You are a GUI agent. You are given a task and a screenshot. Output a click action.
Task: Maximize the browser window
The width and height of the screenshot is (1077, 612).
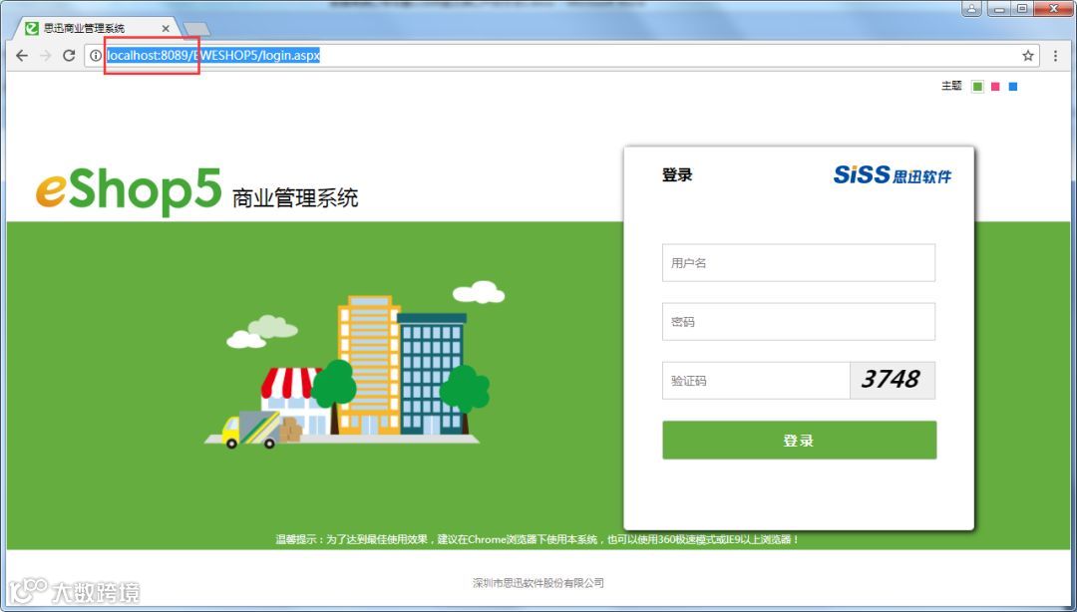pos(1022,9)
